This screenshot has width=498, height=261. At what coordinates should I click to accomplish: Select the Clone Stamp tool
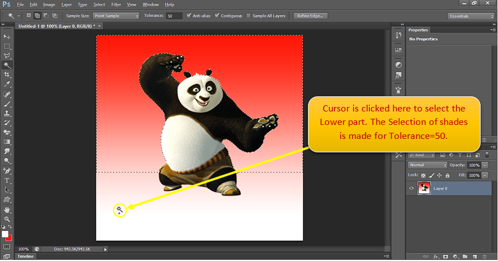(7, 113)
